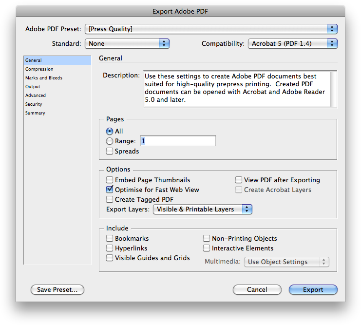Cancel the PDF export dialog
The height and width of the screenshot is (325, 361).
(257, 290)
